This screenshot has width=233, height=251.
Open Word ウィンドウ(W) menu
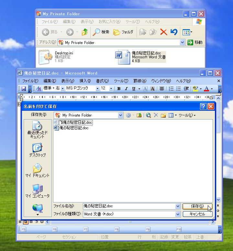tap(161, 81)
